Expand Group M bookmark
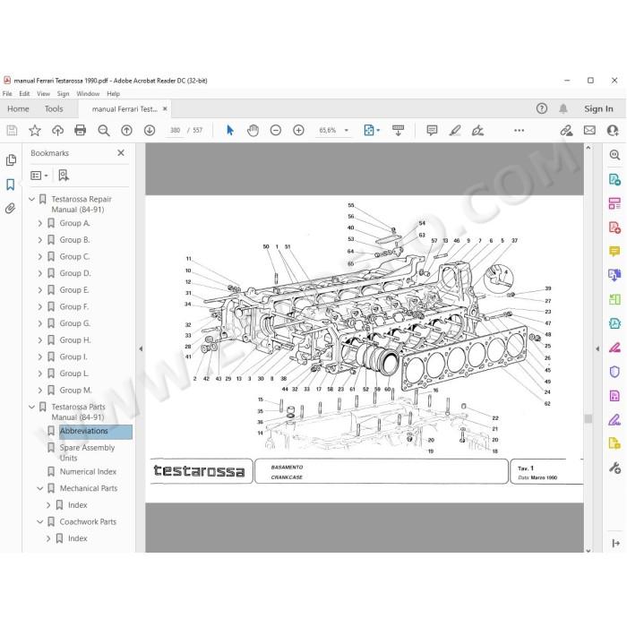Screen dimensions: 627x627 click(x=40, y=391)
